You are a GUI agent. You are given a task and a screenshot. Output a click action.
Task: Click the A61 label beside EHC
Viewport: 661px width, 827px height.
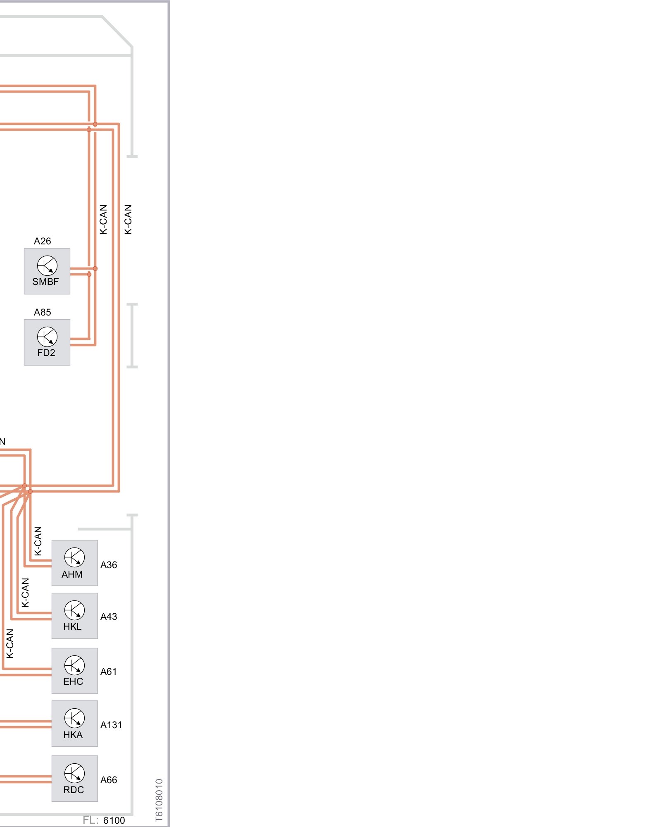click(108, 672)
